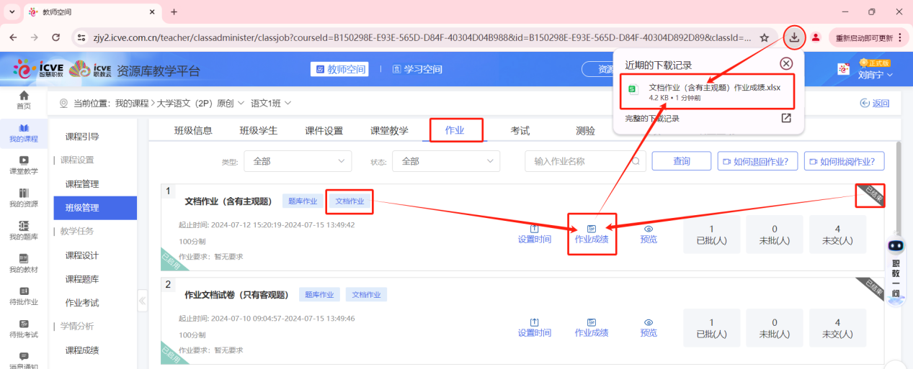The width and height of the screenshot is (913, 369).
Task: Open 我的课程 in the sidebar
Action: pyautogui.click(x=24, y=133)
